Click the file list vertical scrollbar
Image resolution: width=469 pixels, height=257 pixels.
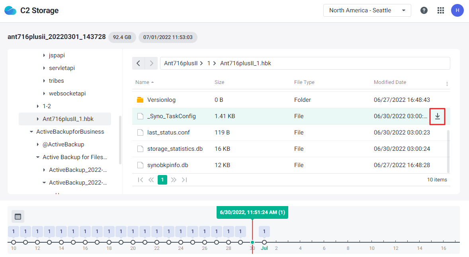448,152
